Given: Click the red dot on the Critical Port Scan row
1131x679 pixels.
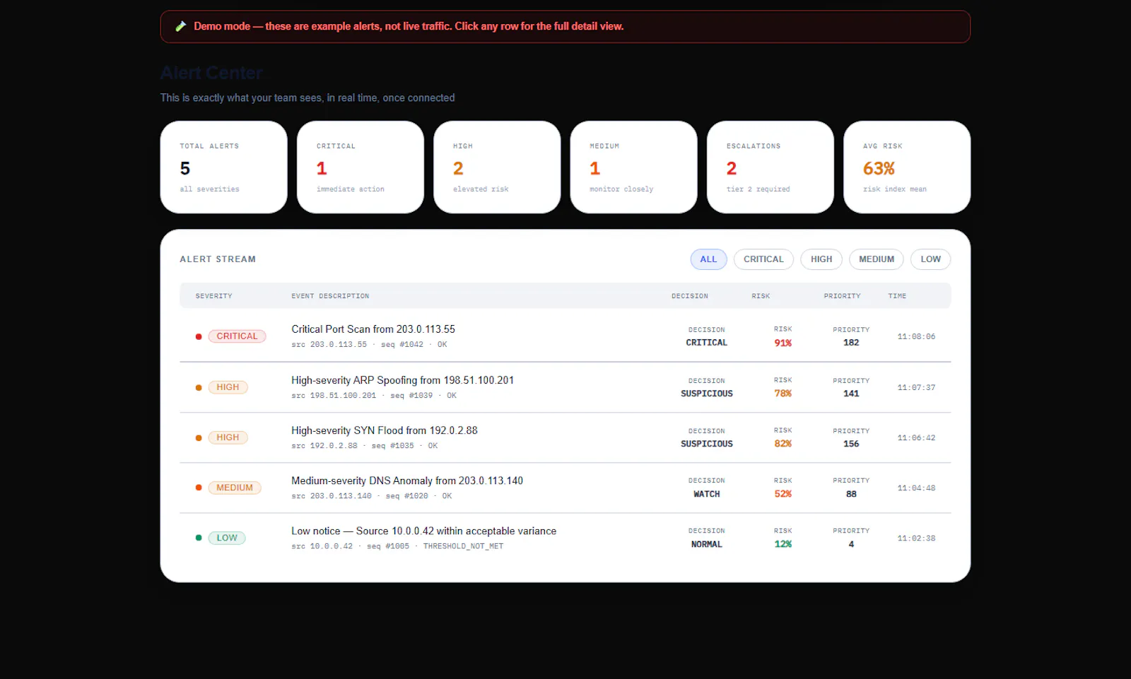Looking at the screenshot, I should tap(199, 336).
